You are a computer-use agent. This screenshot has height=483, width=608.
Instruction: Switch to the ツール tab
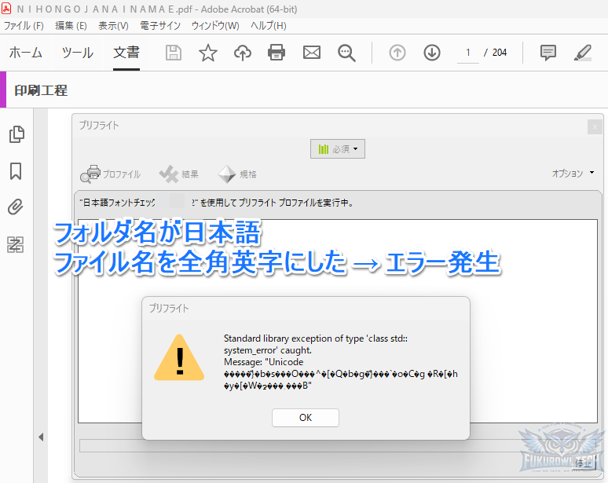pos(78,53)
